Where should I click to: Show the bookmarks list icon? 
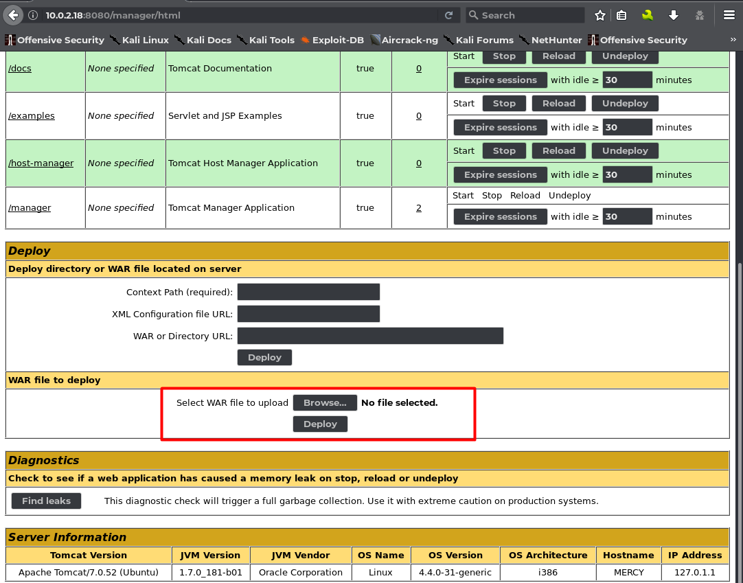[x=621, y=15]
